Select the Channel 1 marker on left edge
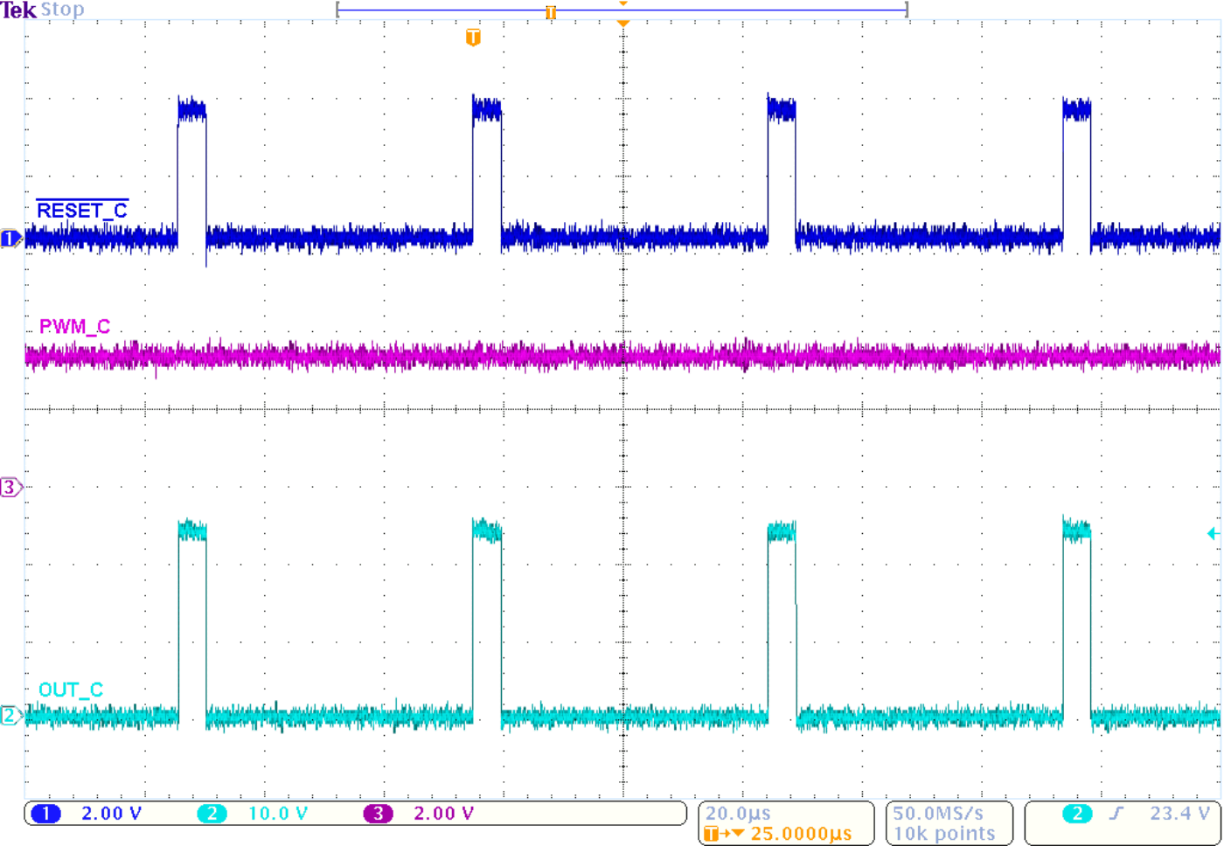This screenshot has width=1224, height=846. coord(10,237)
